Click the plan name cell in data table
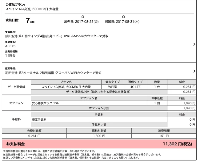 pyautogui.click(x=66, y=87)
